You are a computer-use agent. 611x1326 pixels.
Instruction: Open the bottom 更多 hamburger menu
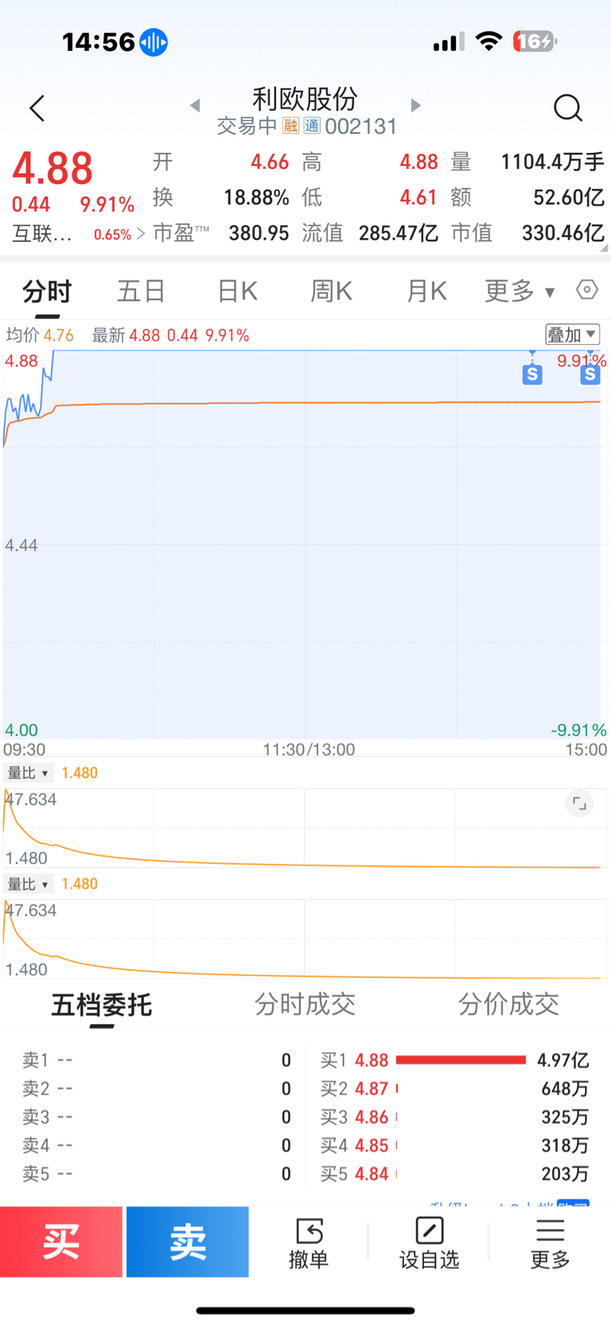click(x=551, y=1242)
